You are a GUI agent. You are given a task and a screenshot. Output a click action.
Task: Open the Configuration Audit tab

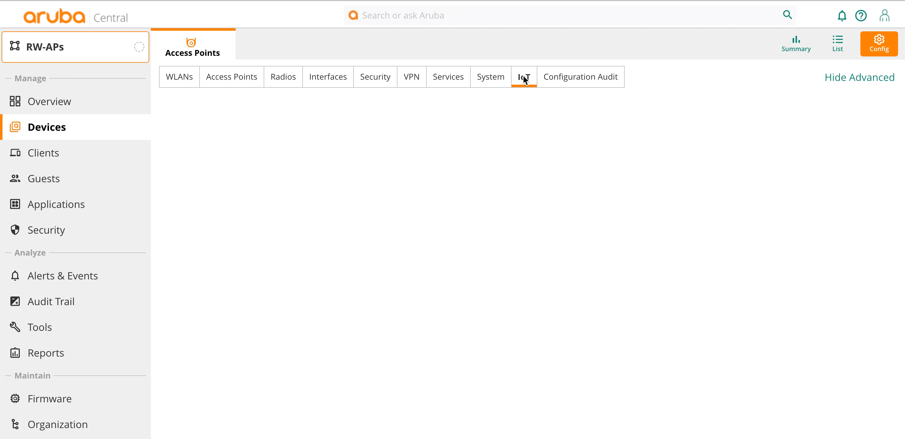click(580, 77)
